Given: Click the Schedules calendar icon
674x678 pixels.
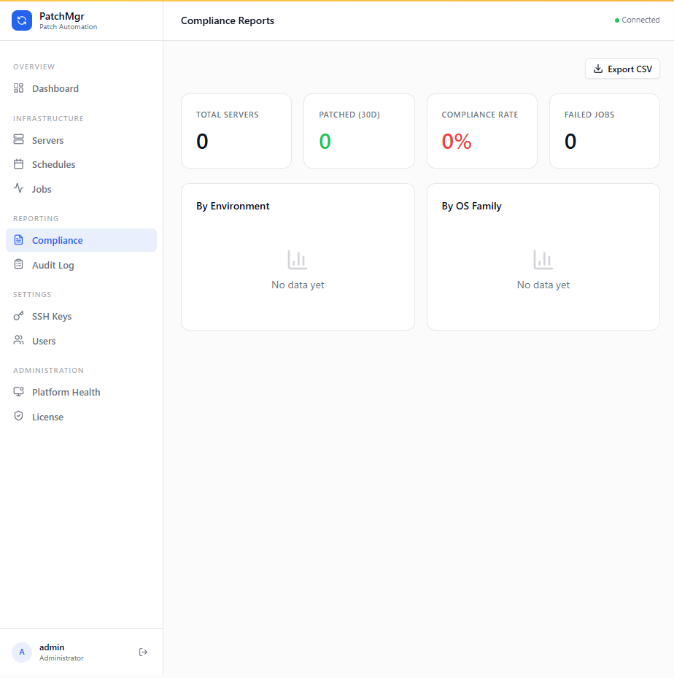Looking at the screenshot, I should point(18,164).
